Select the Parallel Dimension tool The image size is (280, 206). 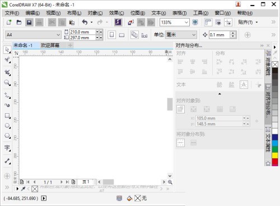7,161
